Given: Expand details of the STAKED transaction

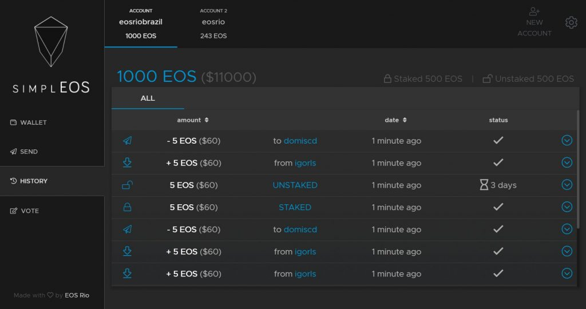Looking at the screenshot, I should point(567,207).
